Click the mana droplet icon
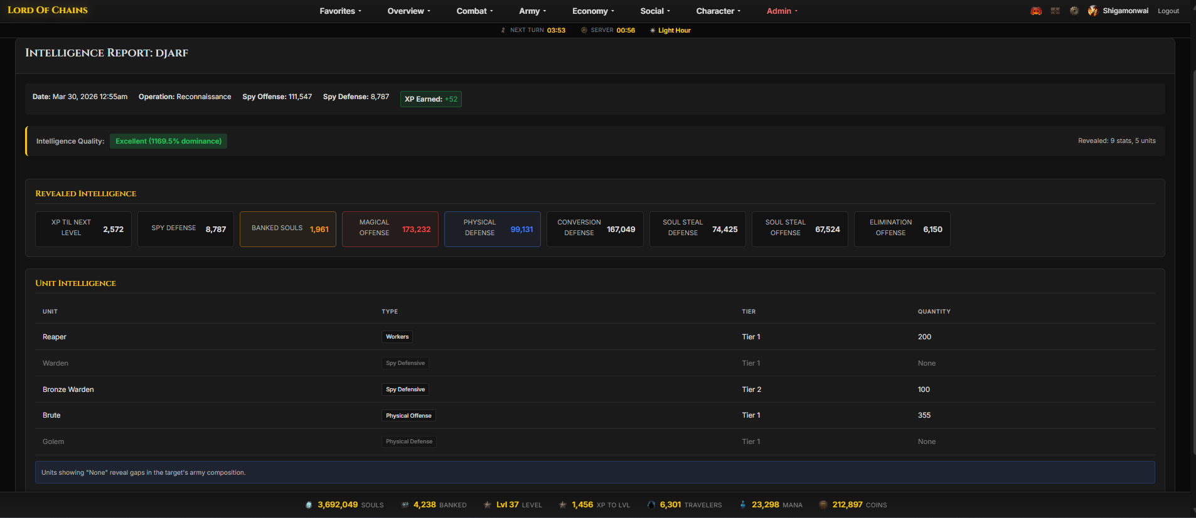This screenshot has width=1196, height=518. (743, 505)
